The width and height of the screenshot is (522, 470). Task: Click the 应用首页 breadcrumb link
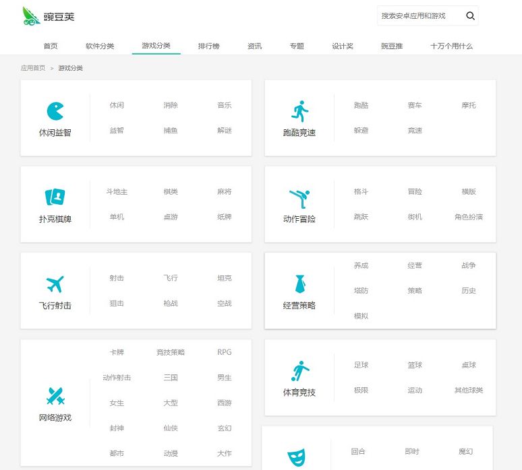(33, 68)
